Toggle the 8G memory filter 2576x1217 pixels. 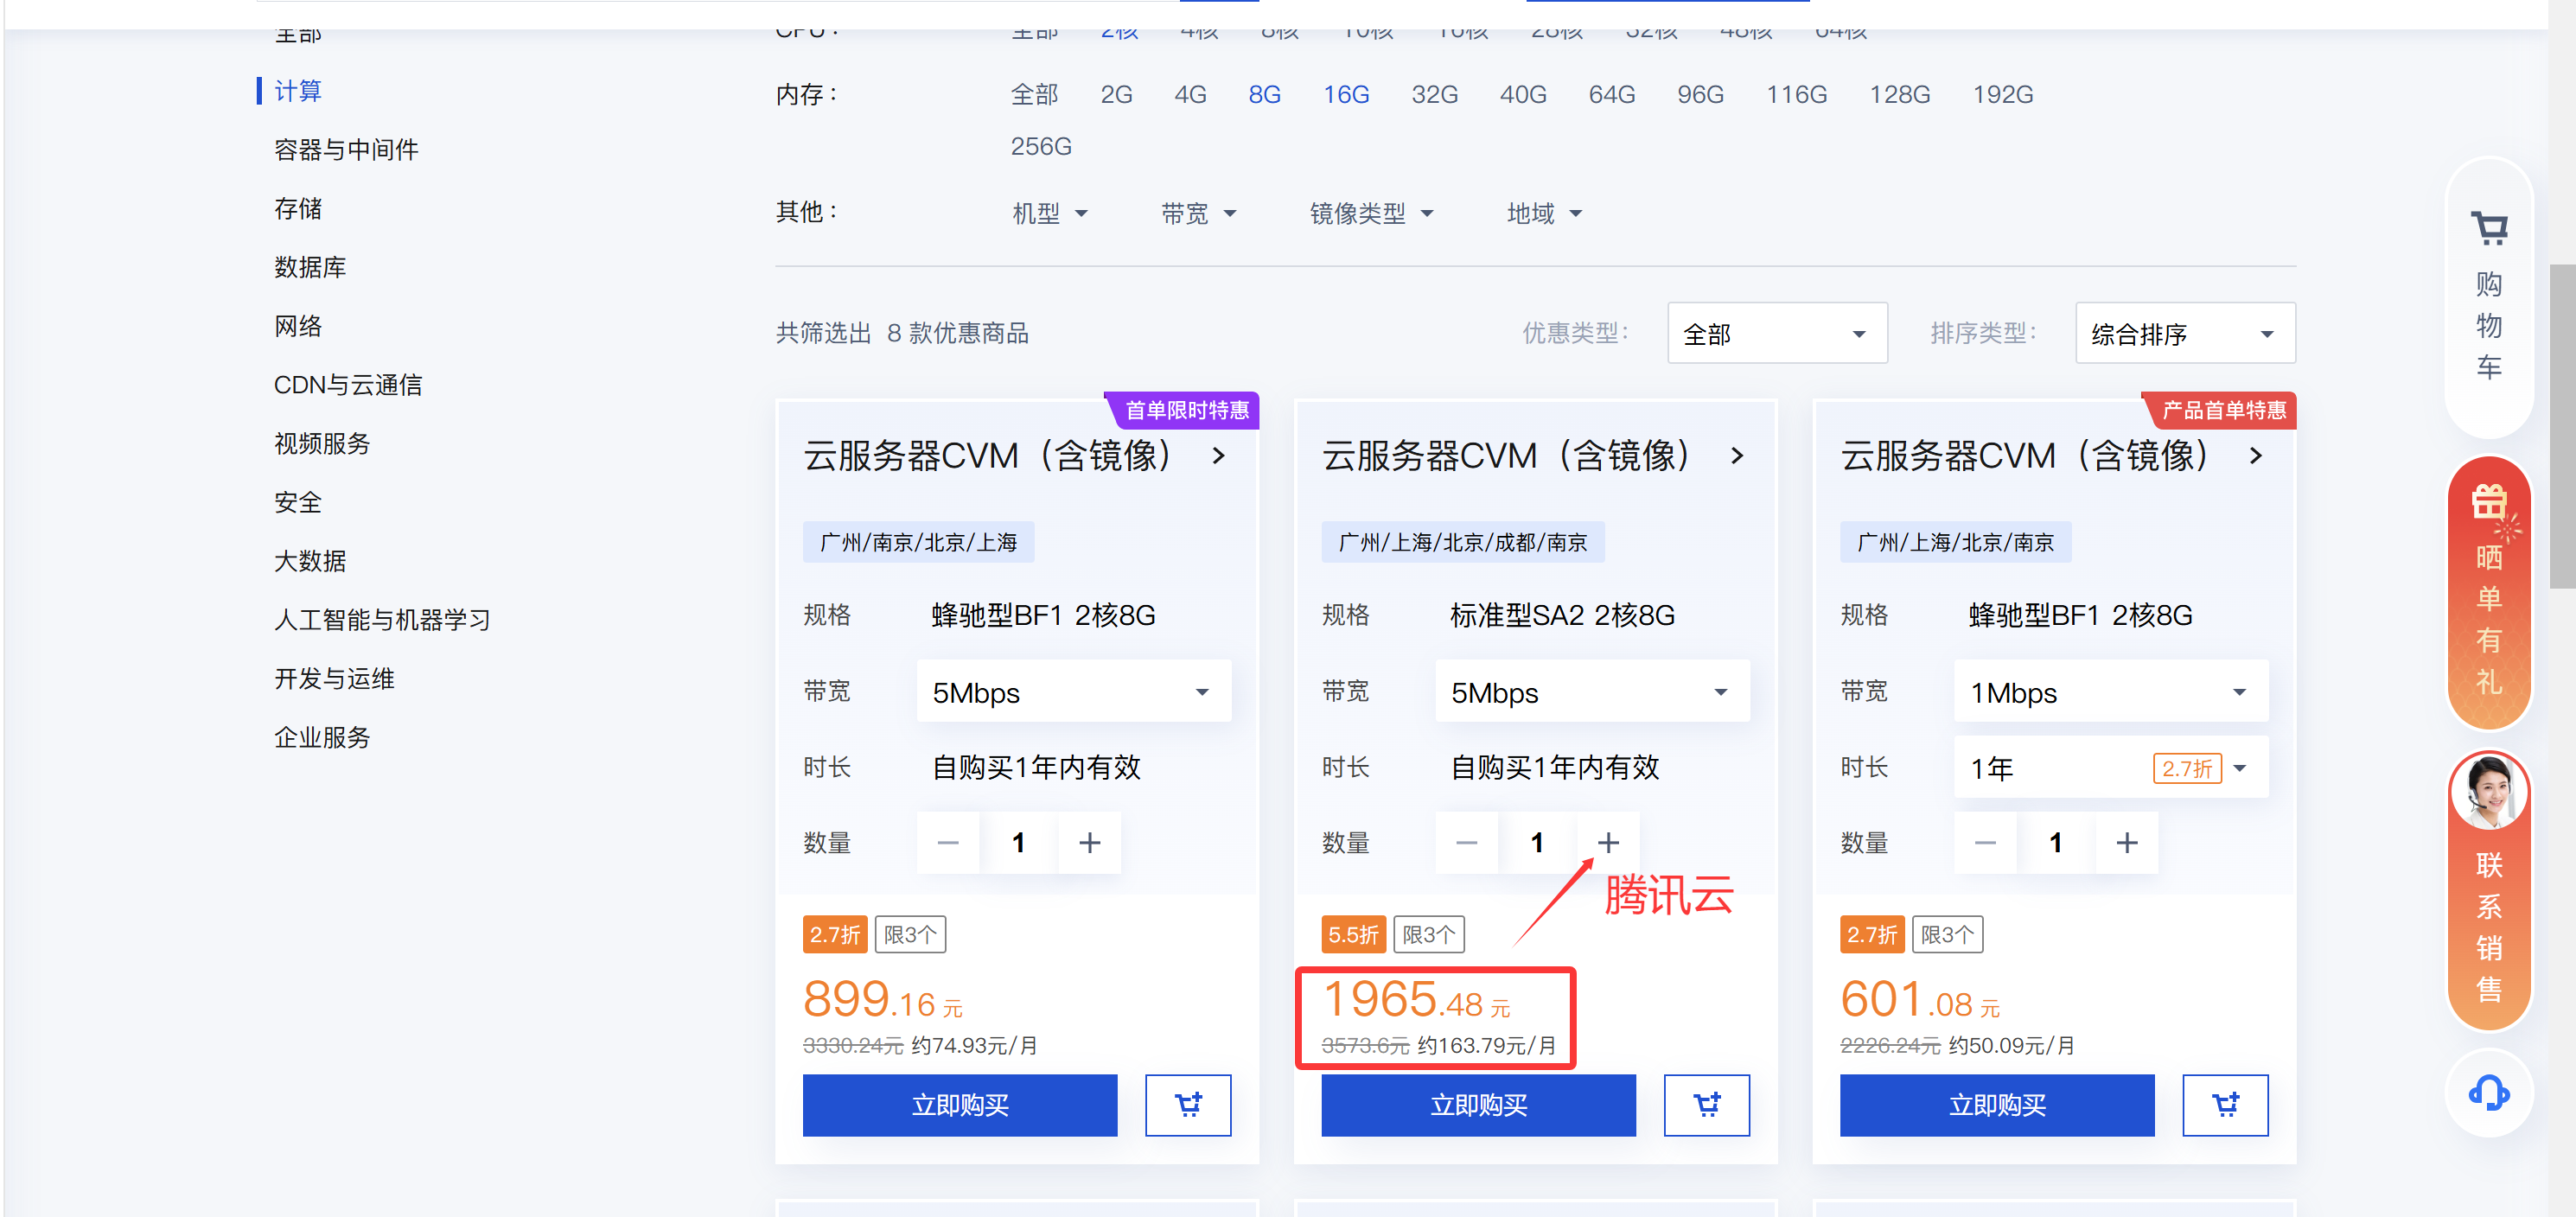click(x=1264, y=95)
